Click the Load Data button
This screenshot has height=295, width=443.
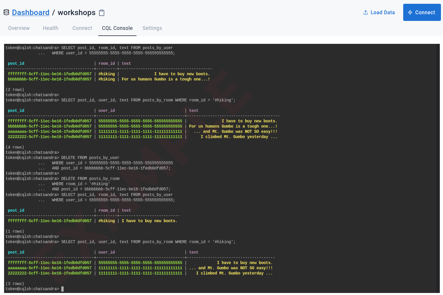pyautogui.click(x=379, y=12)
